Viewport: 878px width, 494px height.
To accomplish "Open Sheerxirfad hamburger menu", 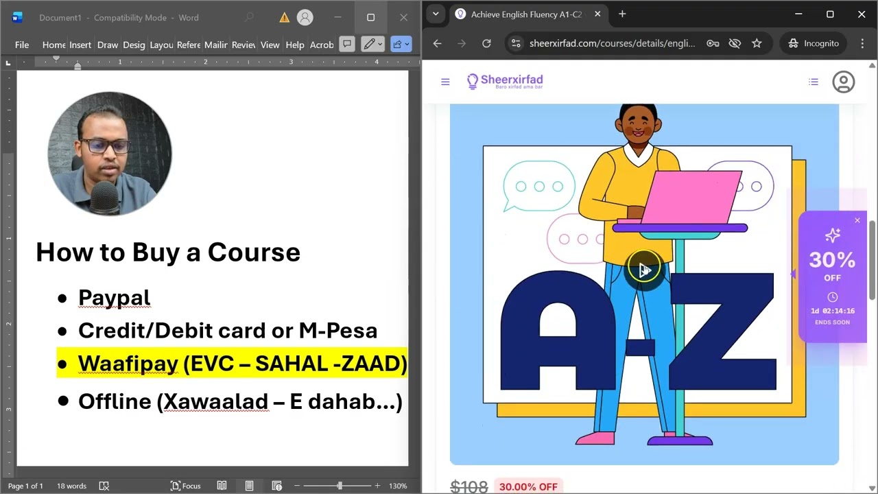I will pos(445,82).
